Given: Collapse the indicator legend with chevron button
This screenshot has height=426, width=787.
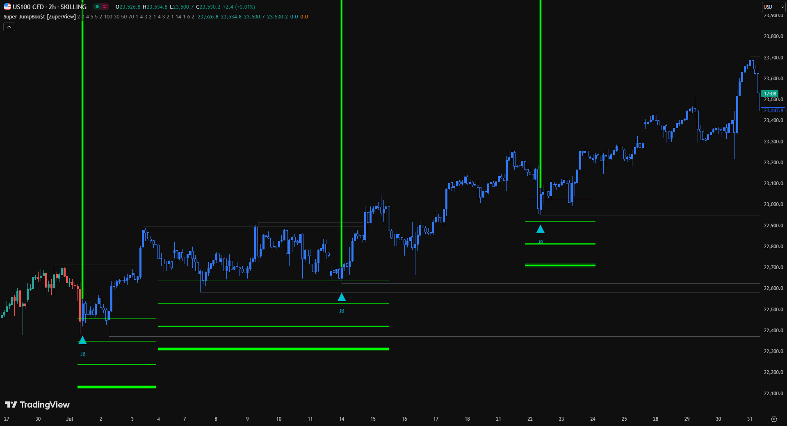Looking at the screenshot, I should [x=9, y=27].
